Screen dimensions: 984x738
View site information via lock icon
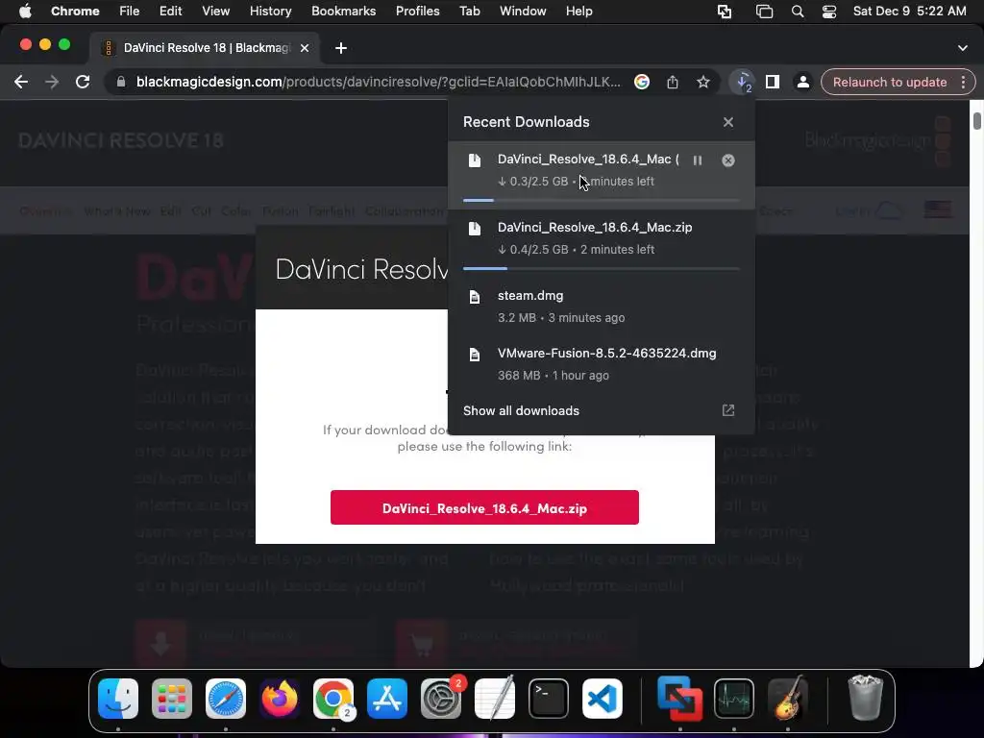pyautogui.click(x=121, y=83)
